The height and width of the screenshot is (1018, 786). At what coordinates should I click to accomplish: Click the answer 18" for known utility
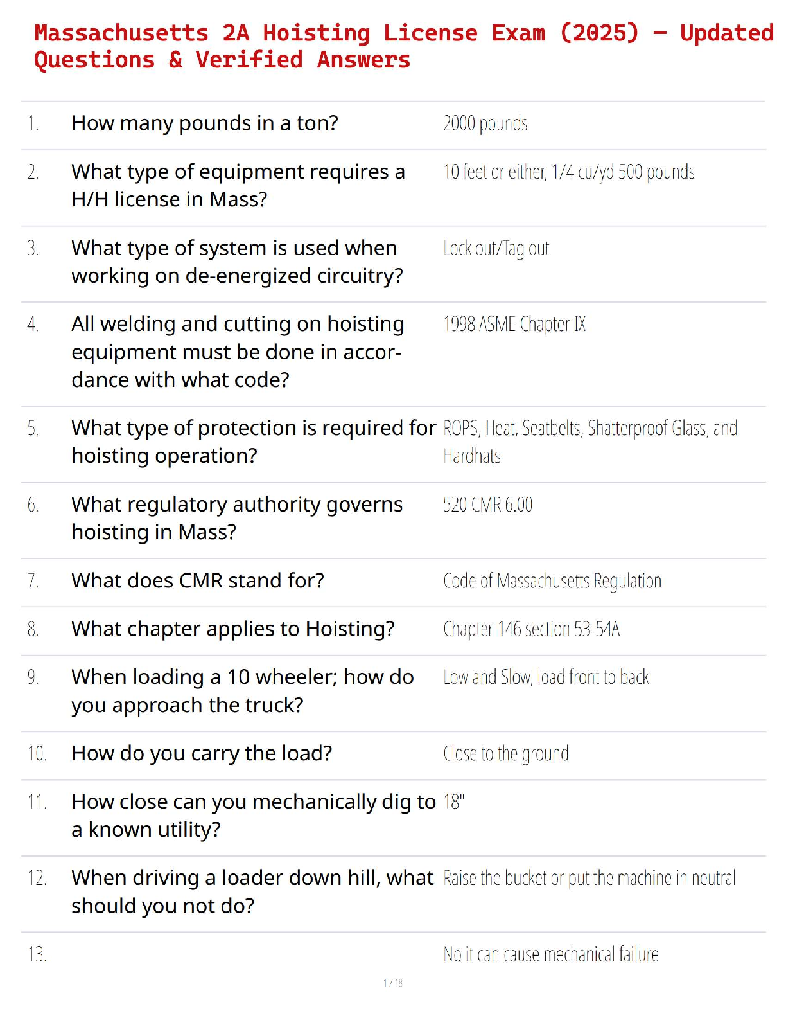[453, 802]
